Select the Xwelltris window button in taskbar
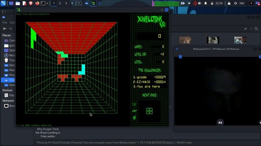 point(93,3)
